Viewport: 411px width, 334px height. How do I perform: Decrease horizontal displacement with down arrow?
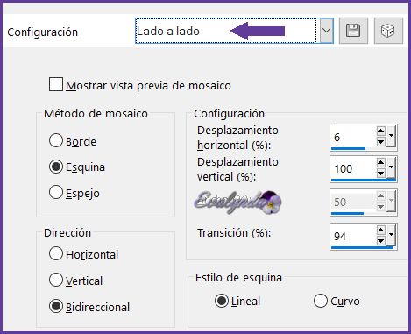pyautogui.click(x=380, y=142)
